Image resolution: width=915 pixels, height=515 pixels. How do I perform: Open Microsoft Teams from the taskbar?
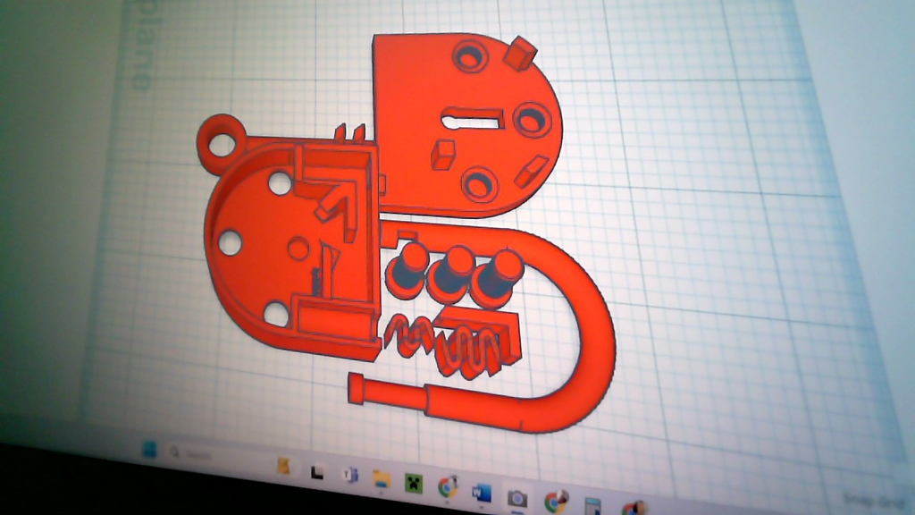pos(350,475)
